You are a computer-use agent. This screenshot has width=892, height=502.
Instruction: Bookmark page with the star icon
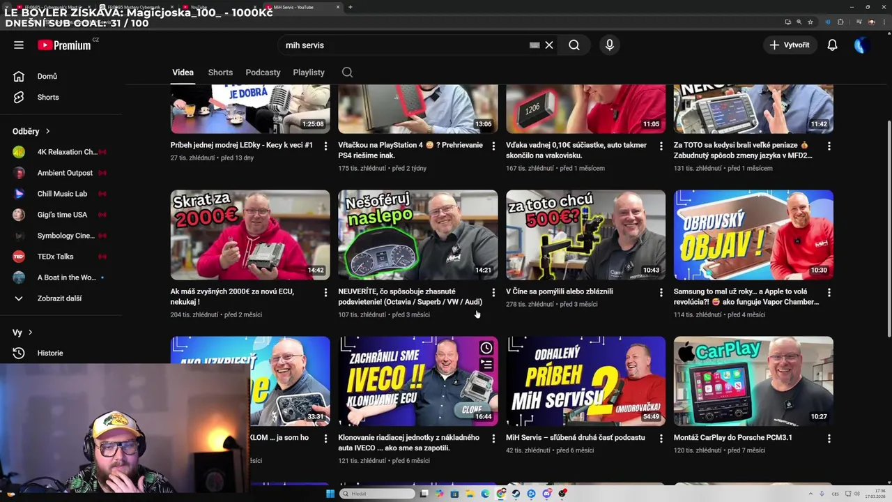coord(810,22)
